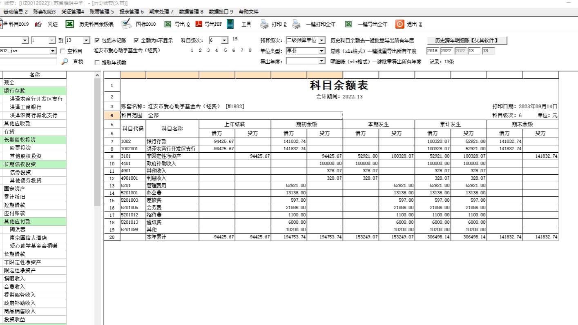Click the start year field showing 2018
This screenshot has height=325, width=578.
433,51
